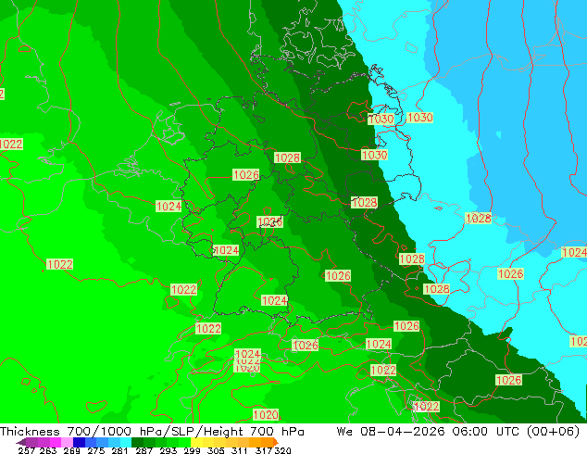Click the dark blue legend color swatch
587x454 pixels.
(79, 442)
